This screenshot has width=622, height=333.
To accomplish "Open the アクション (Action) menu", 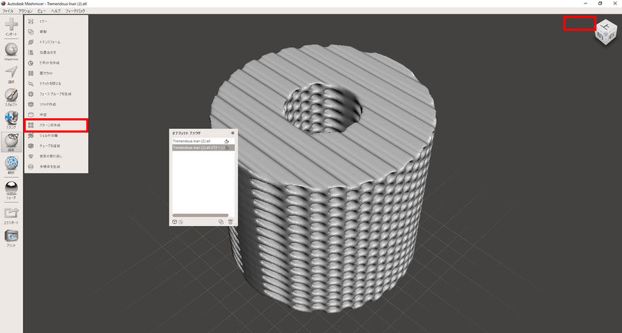I will pos(26,12).
